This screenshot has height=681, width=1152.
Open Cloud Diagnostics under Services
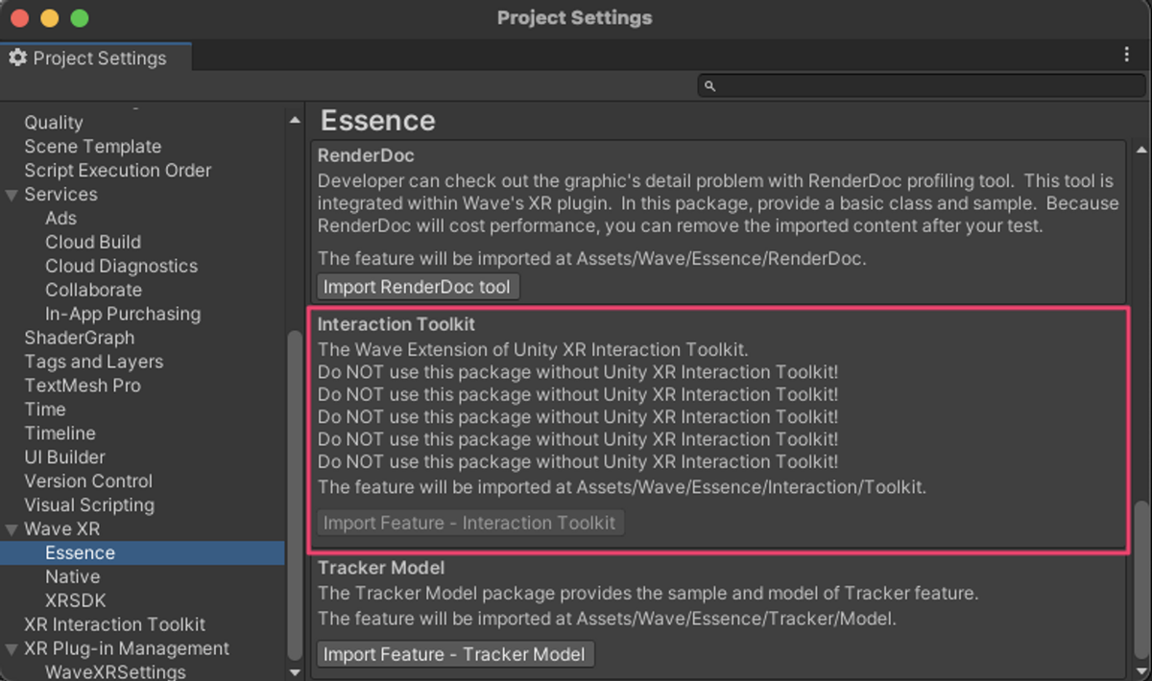[121, 267]
